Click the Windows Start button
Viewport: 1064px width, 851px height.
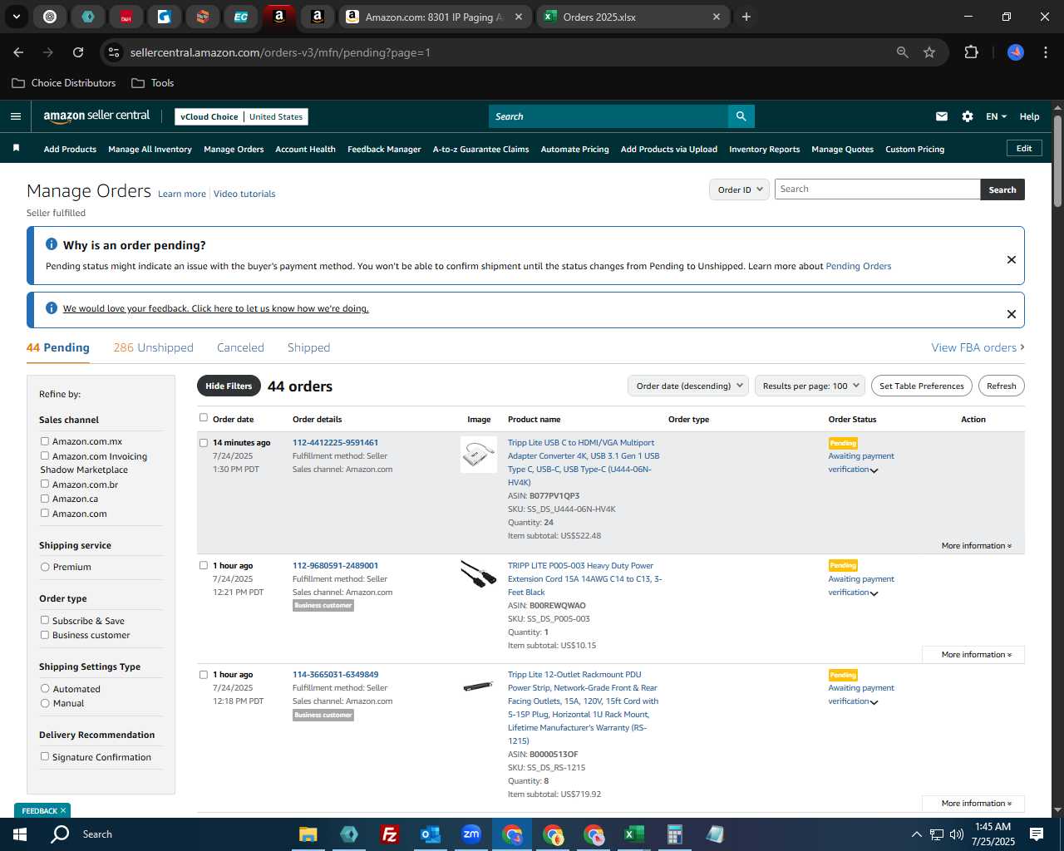click(x=20, y=834)
